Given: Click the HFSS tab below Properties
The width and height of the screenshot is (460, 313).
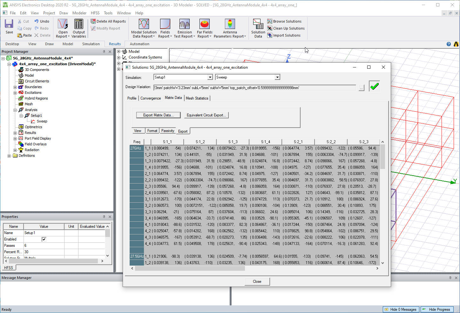Looking at the screenshot, I should pos(9,268).
